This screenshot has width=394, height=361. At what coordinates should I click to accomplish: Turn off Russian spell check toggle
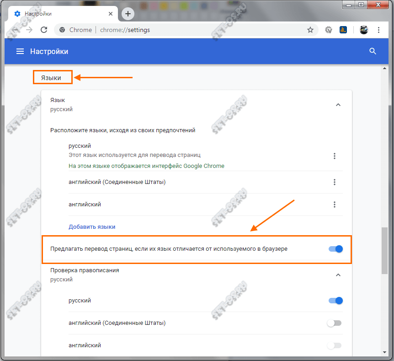(335, 301)
